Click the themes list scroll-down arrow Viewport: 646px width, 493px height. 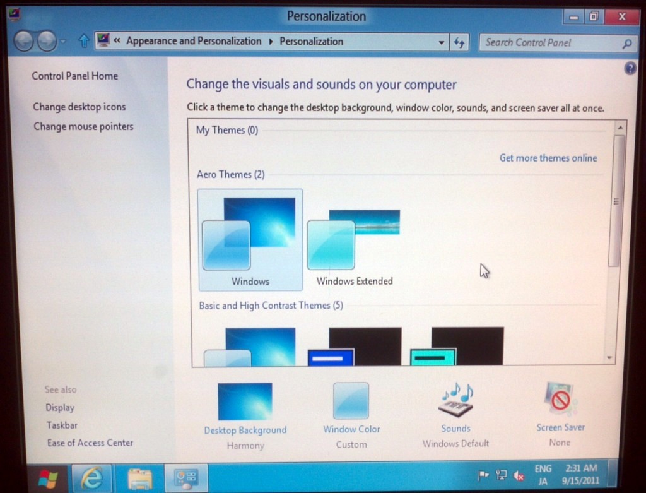(609, 357)
